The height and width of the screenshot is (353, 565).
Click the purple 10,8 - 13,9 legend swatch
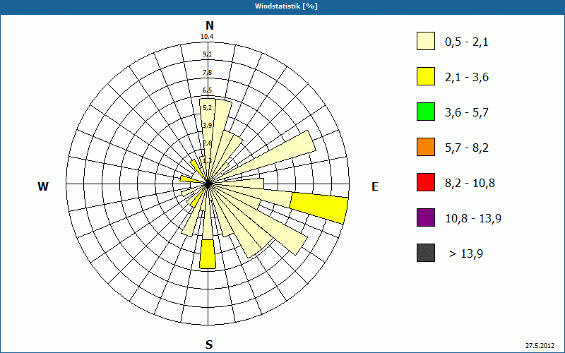[x=426, y=217]
